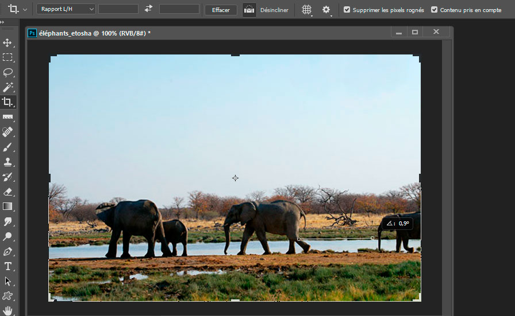
Task: Select the Magic Wand tool
Action: click(x=7, y=87)
